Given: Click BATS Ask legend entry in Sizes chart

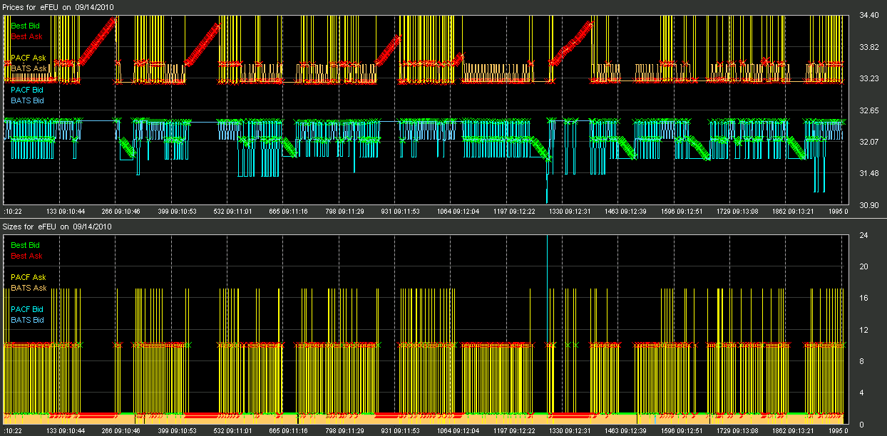Looking at the screenshot, I should pyautogui.click(x=29, y=288).
